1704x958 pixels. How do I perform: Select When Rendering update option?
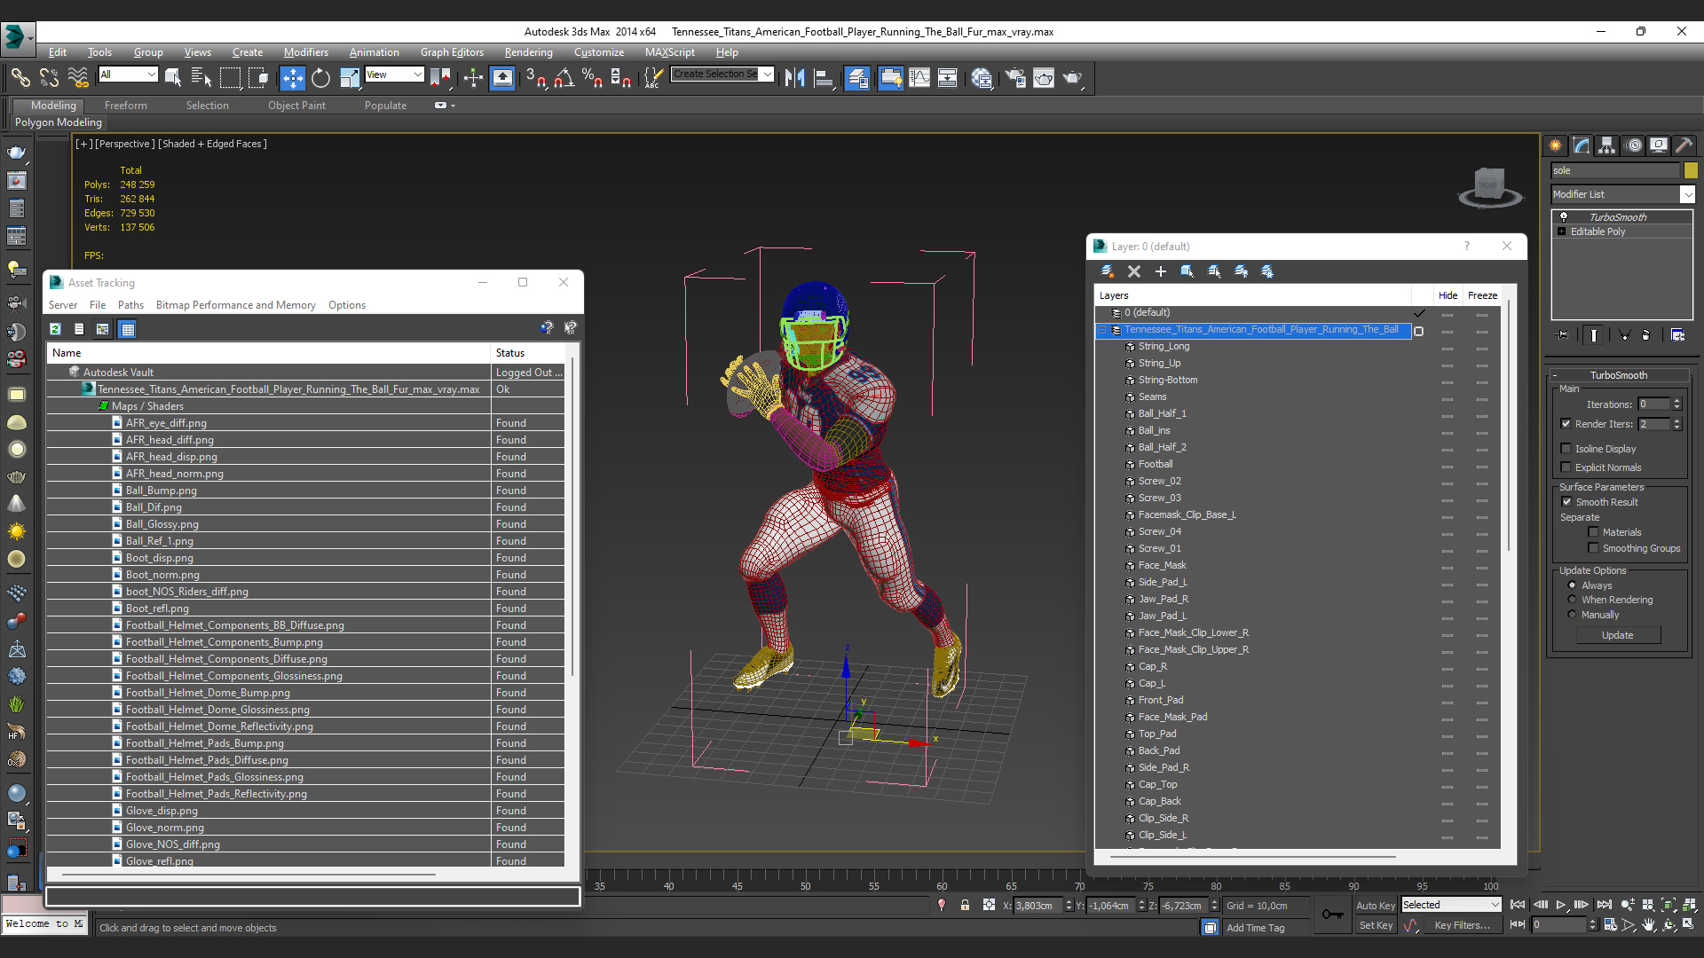pyautogui.click(x=1572, y=600)
